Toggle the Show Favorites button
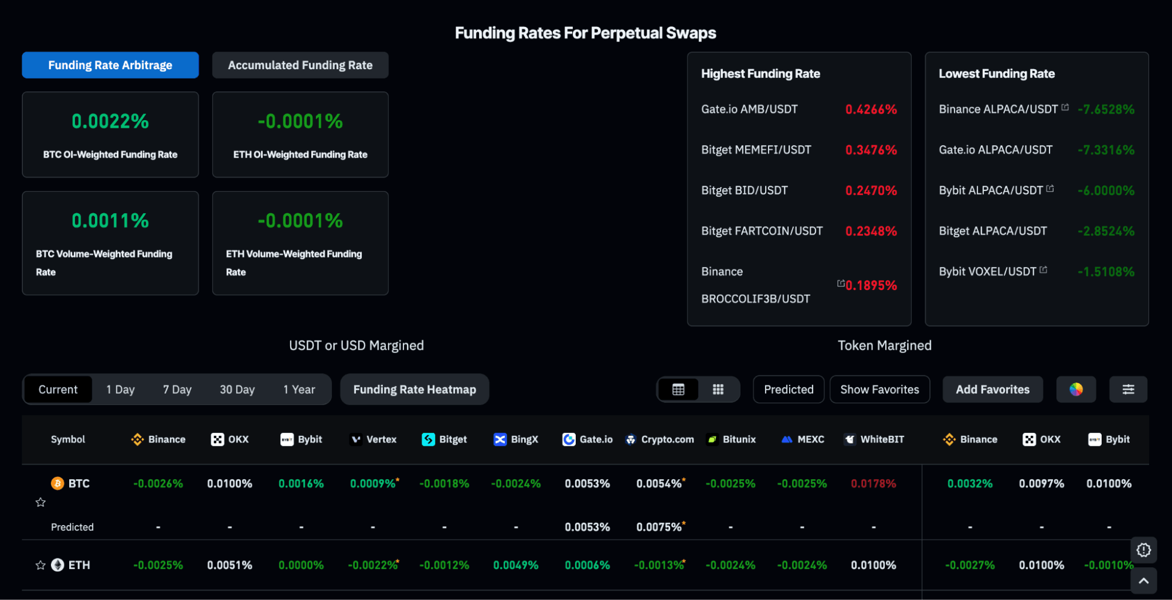Screen dimensions: 1172x600 click(879, 390)
